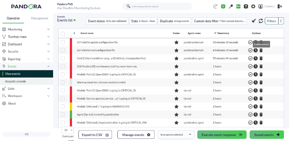Open the Filters button
289x141 pixels.
[272, 21]
